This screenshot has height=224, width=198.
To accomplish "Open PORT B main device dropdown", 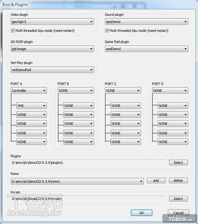I will click(76, 91).
